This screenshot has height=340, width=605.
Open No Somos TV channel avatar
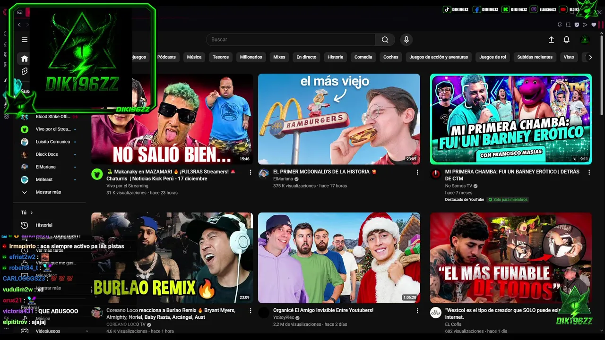(436, 174)
